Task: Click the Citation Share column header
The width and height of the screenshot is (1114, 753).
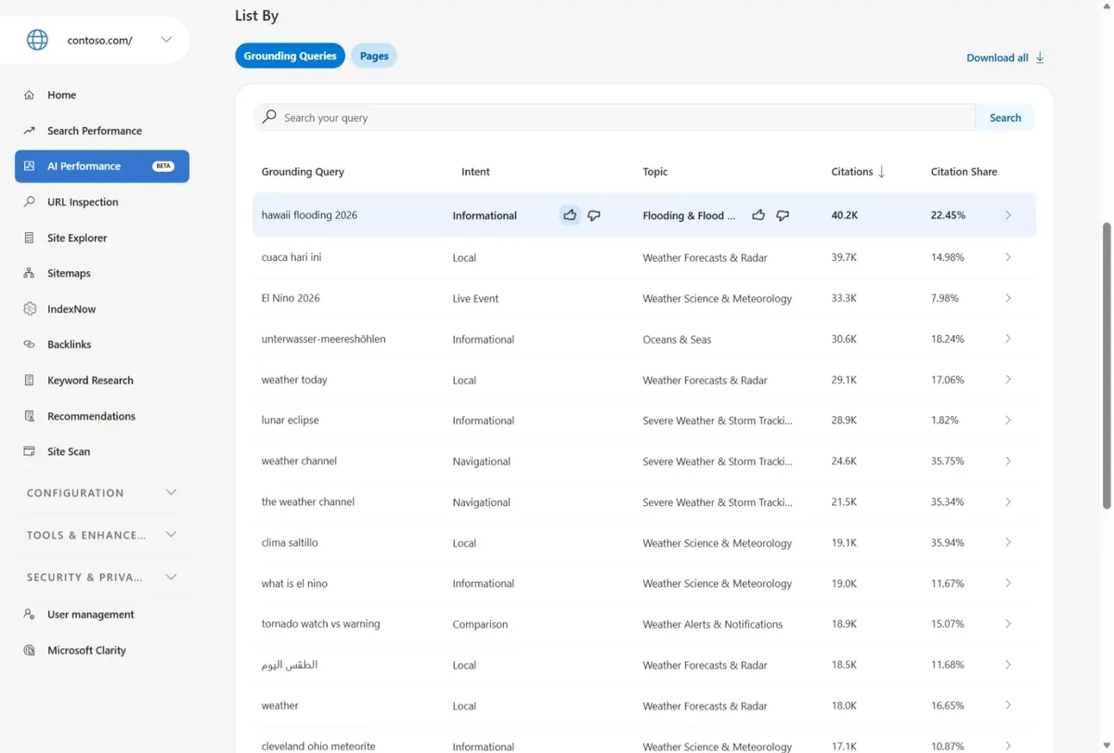Action: pyautogui.click(x=964, y=172)
